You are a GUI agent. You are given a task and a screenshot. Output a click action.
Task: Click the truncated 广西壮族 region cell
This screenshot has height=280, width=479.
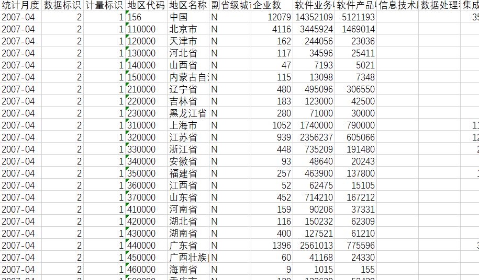tap(188, 258)
